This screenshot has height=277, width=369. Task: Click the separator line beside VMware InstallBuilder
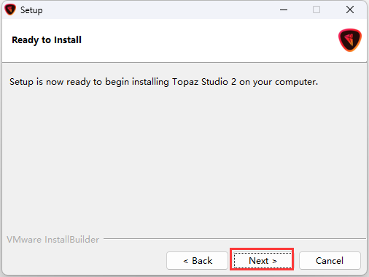235,239
